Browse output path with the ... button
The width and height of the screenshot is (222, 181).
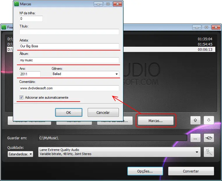click(195, 138)
